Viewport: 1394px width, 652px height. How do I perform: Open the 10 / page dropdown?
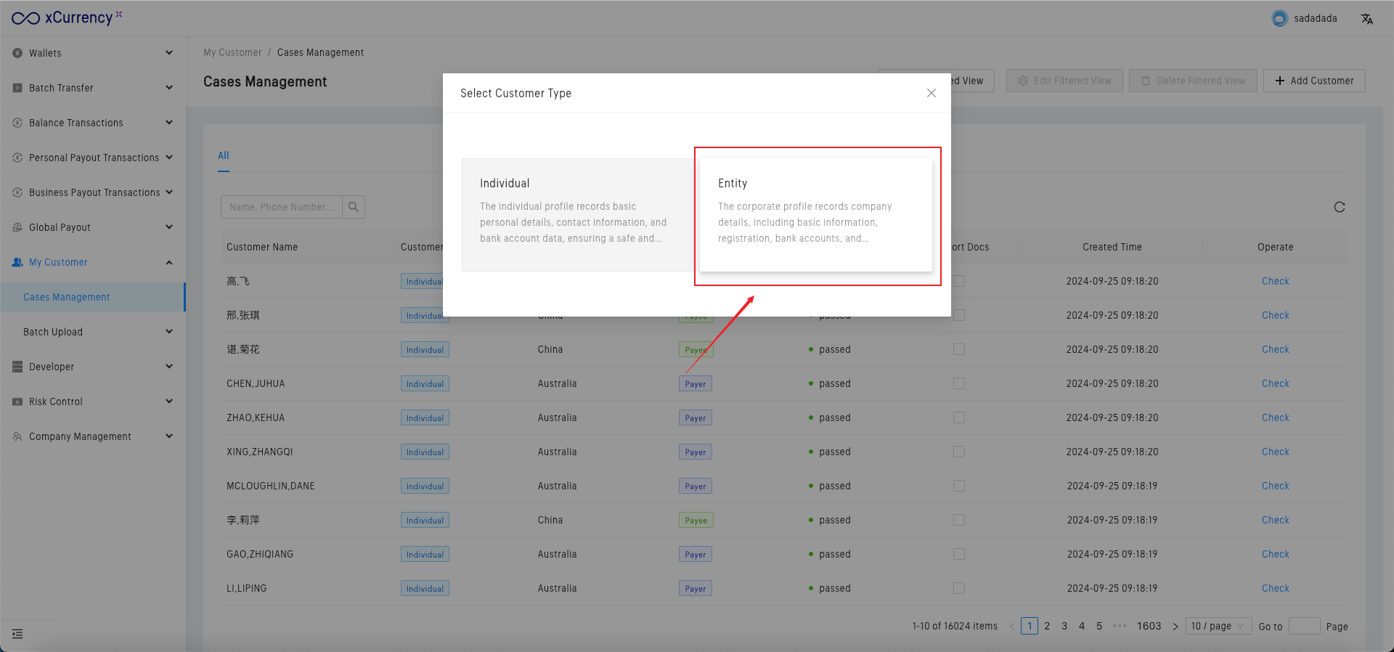click(x=1219, y=626)
